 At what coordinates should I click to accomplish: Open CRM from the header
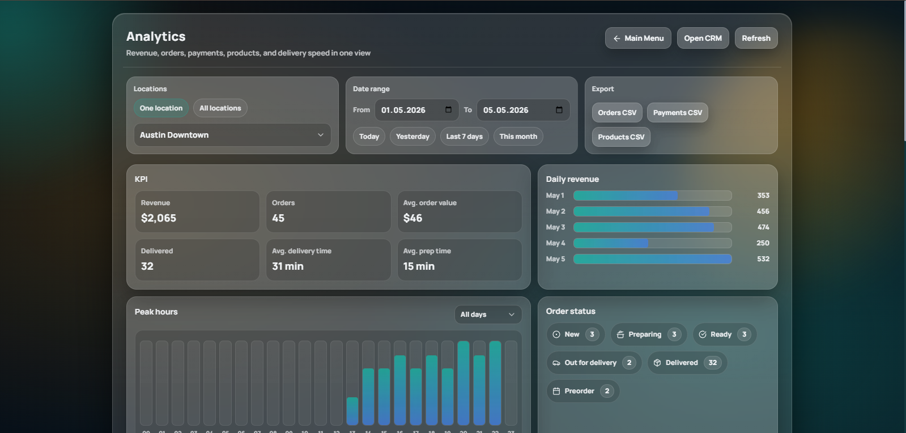tap(703, 39)
